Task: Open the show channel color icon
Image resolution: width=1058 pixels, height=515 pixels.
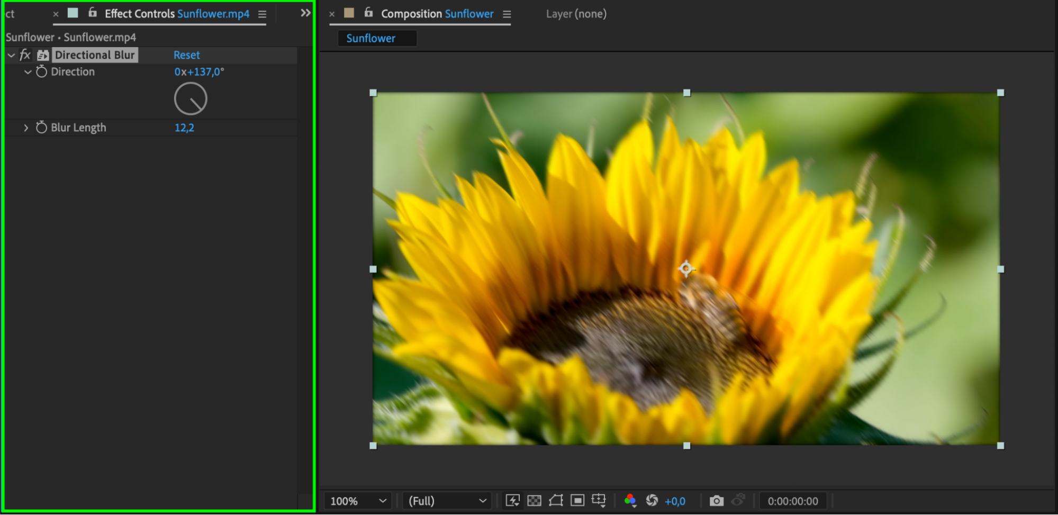Action: click(x=630, y=501)
